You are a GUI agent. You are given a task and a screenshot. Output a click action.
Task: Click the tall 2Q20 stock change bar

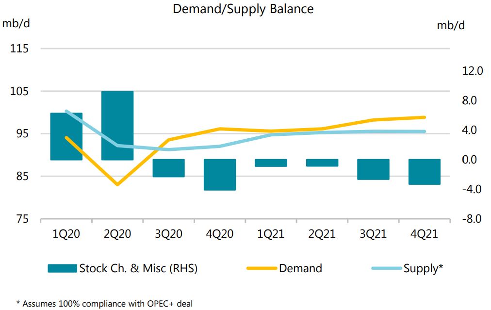pos(117,125)
